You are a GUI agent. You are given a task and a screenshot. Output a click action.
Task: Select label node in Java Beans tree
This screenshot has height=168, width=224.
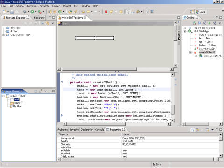pyautogui.click(x=19, y=103)
